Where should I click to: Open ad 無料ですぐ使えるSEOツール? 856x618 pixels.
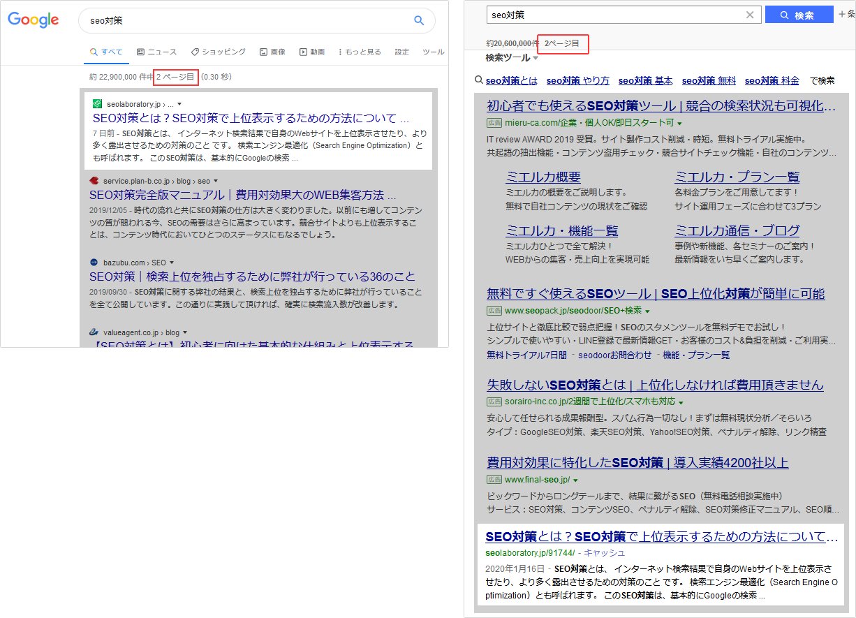tap(656, 293)
